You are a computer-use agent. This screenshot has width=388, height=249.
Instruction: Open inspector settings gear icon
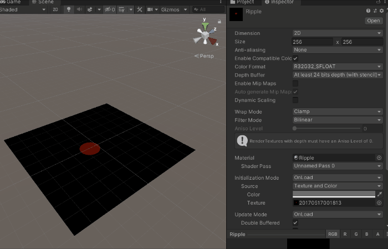point(381,11)
